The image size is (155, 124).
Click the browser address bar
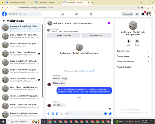coord(77,8)
